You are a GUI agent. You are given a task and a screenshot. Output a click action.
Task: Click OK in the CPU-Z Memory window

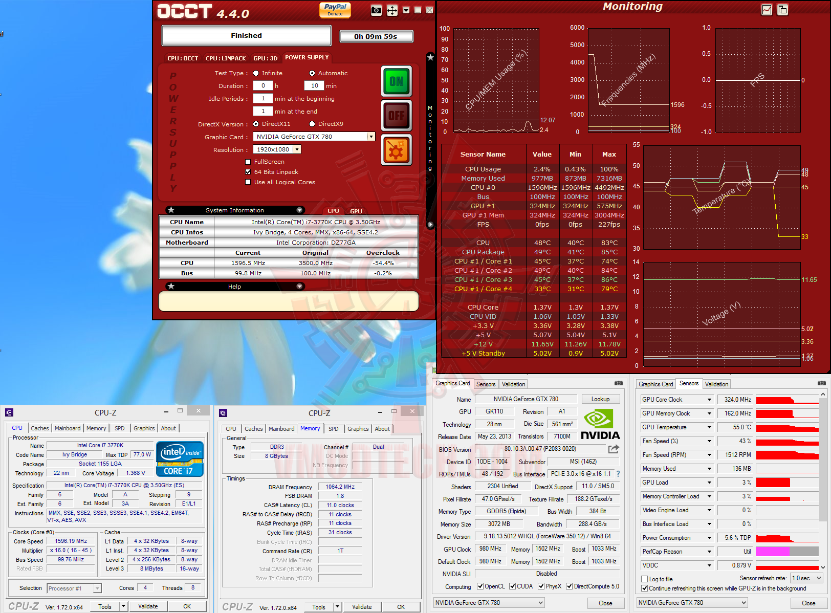pos(401,607)
